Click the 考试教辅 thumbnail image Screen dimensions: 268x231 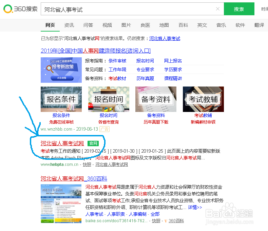coord(204,99)
